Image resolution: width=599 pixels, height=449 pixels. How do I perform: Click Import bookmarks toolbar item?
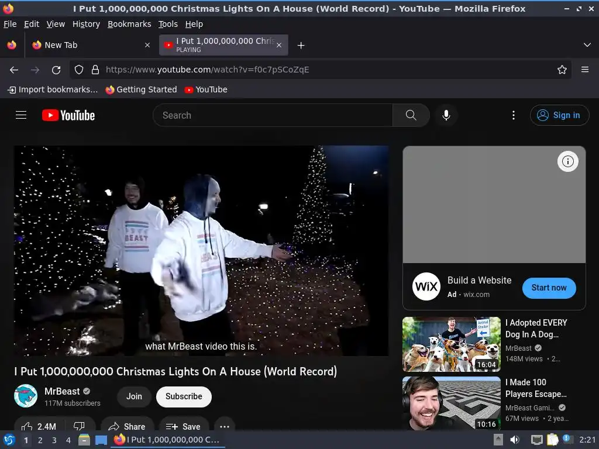coord(53,89)
